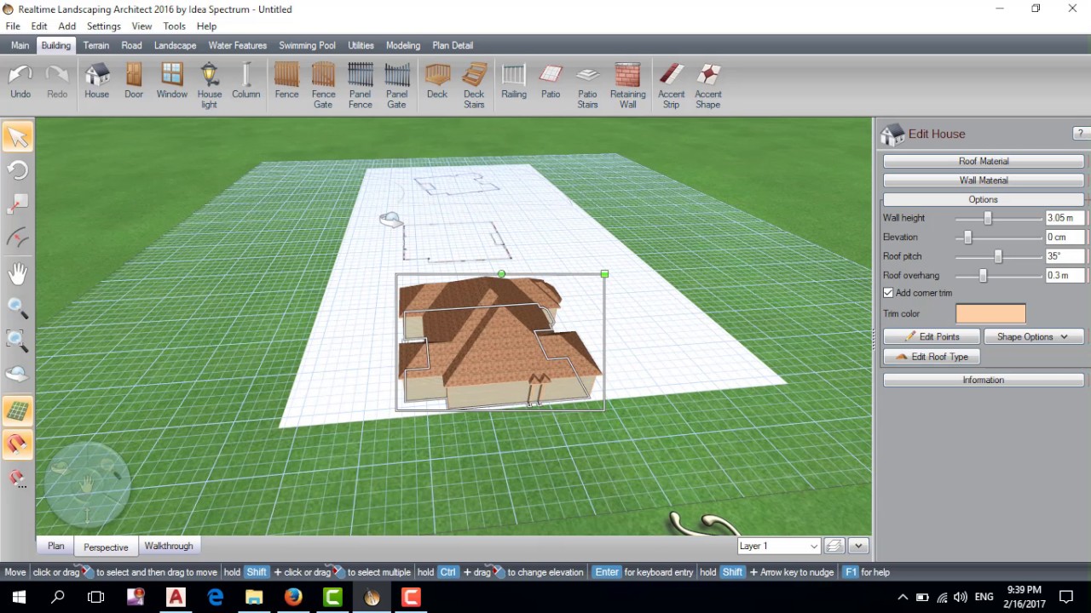The image size is (1091, 613).
Task: Toggle the grid display button
Action: pyautogui.click(x=17, y=411)
